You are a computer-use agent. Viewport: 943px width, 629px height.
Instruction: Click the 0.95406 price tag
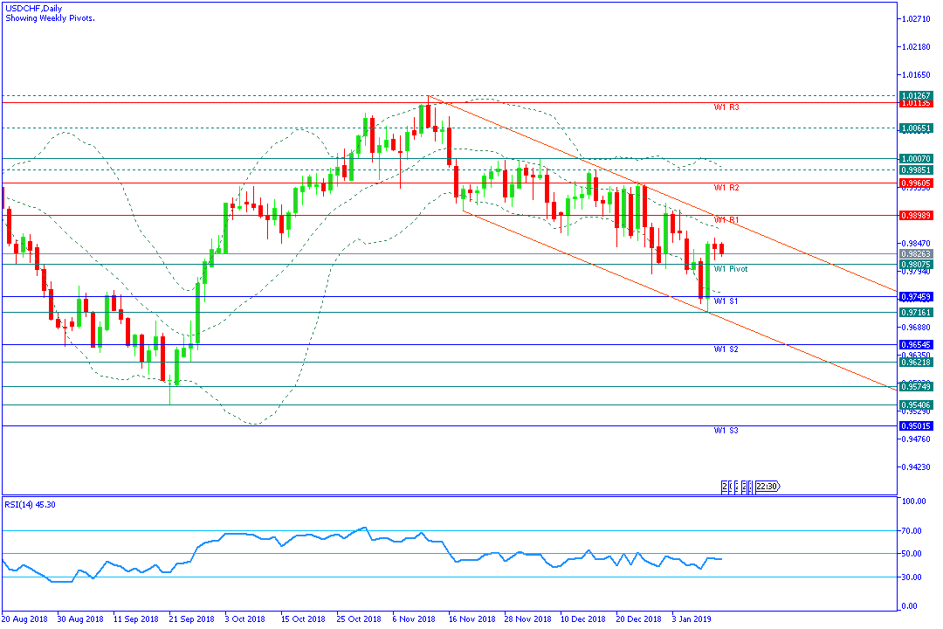pyautogui.click(x=916, y=405)
